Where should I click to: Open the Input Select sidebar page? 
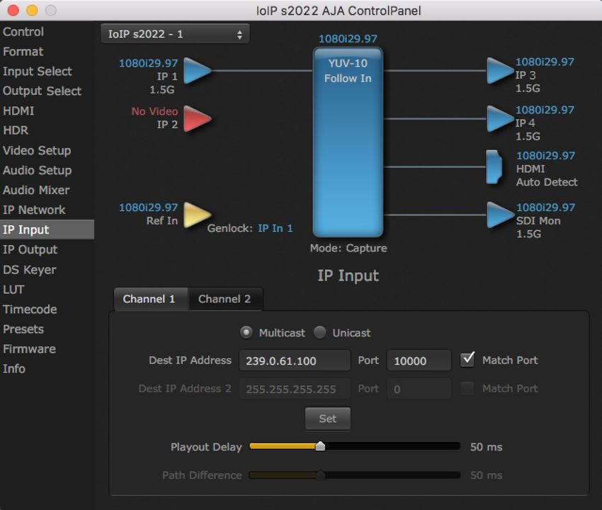coord(47,71)
